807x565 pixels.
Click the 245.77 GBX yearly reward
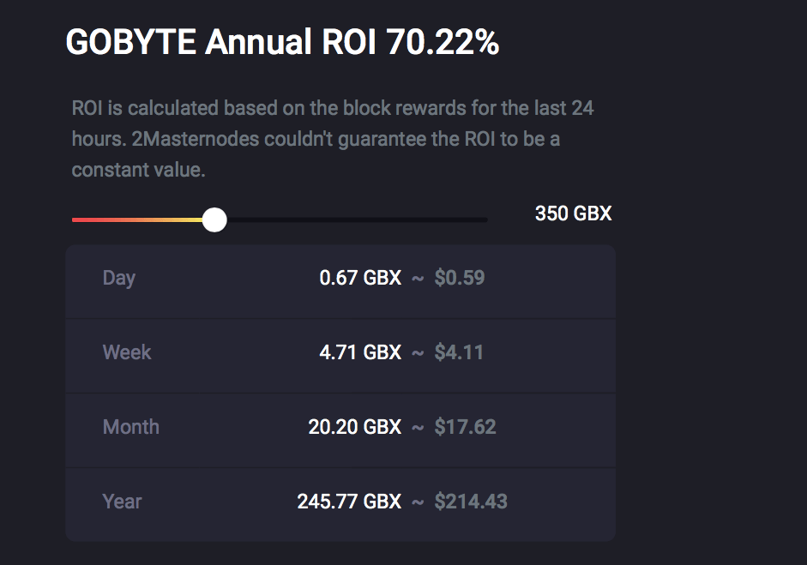coord(349,502)
